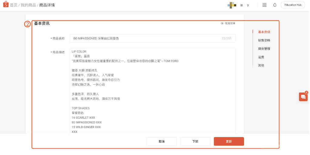Jump to 媒体管理 section

(x=264, y=48)
